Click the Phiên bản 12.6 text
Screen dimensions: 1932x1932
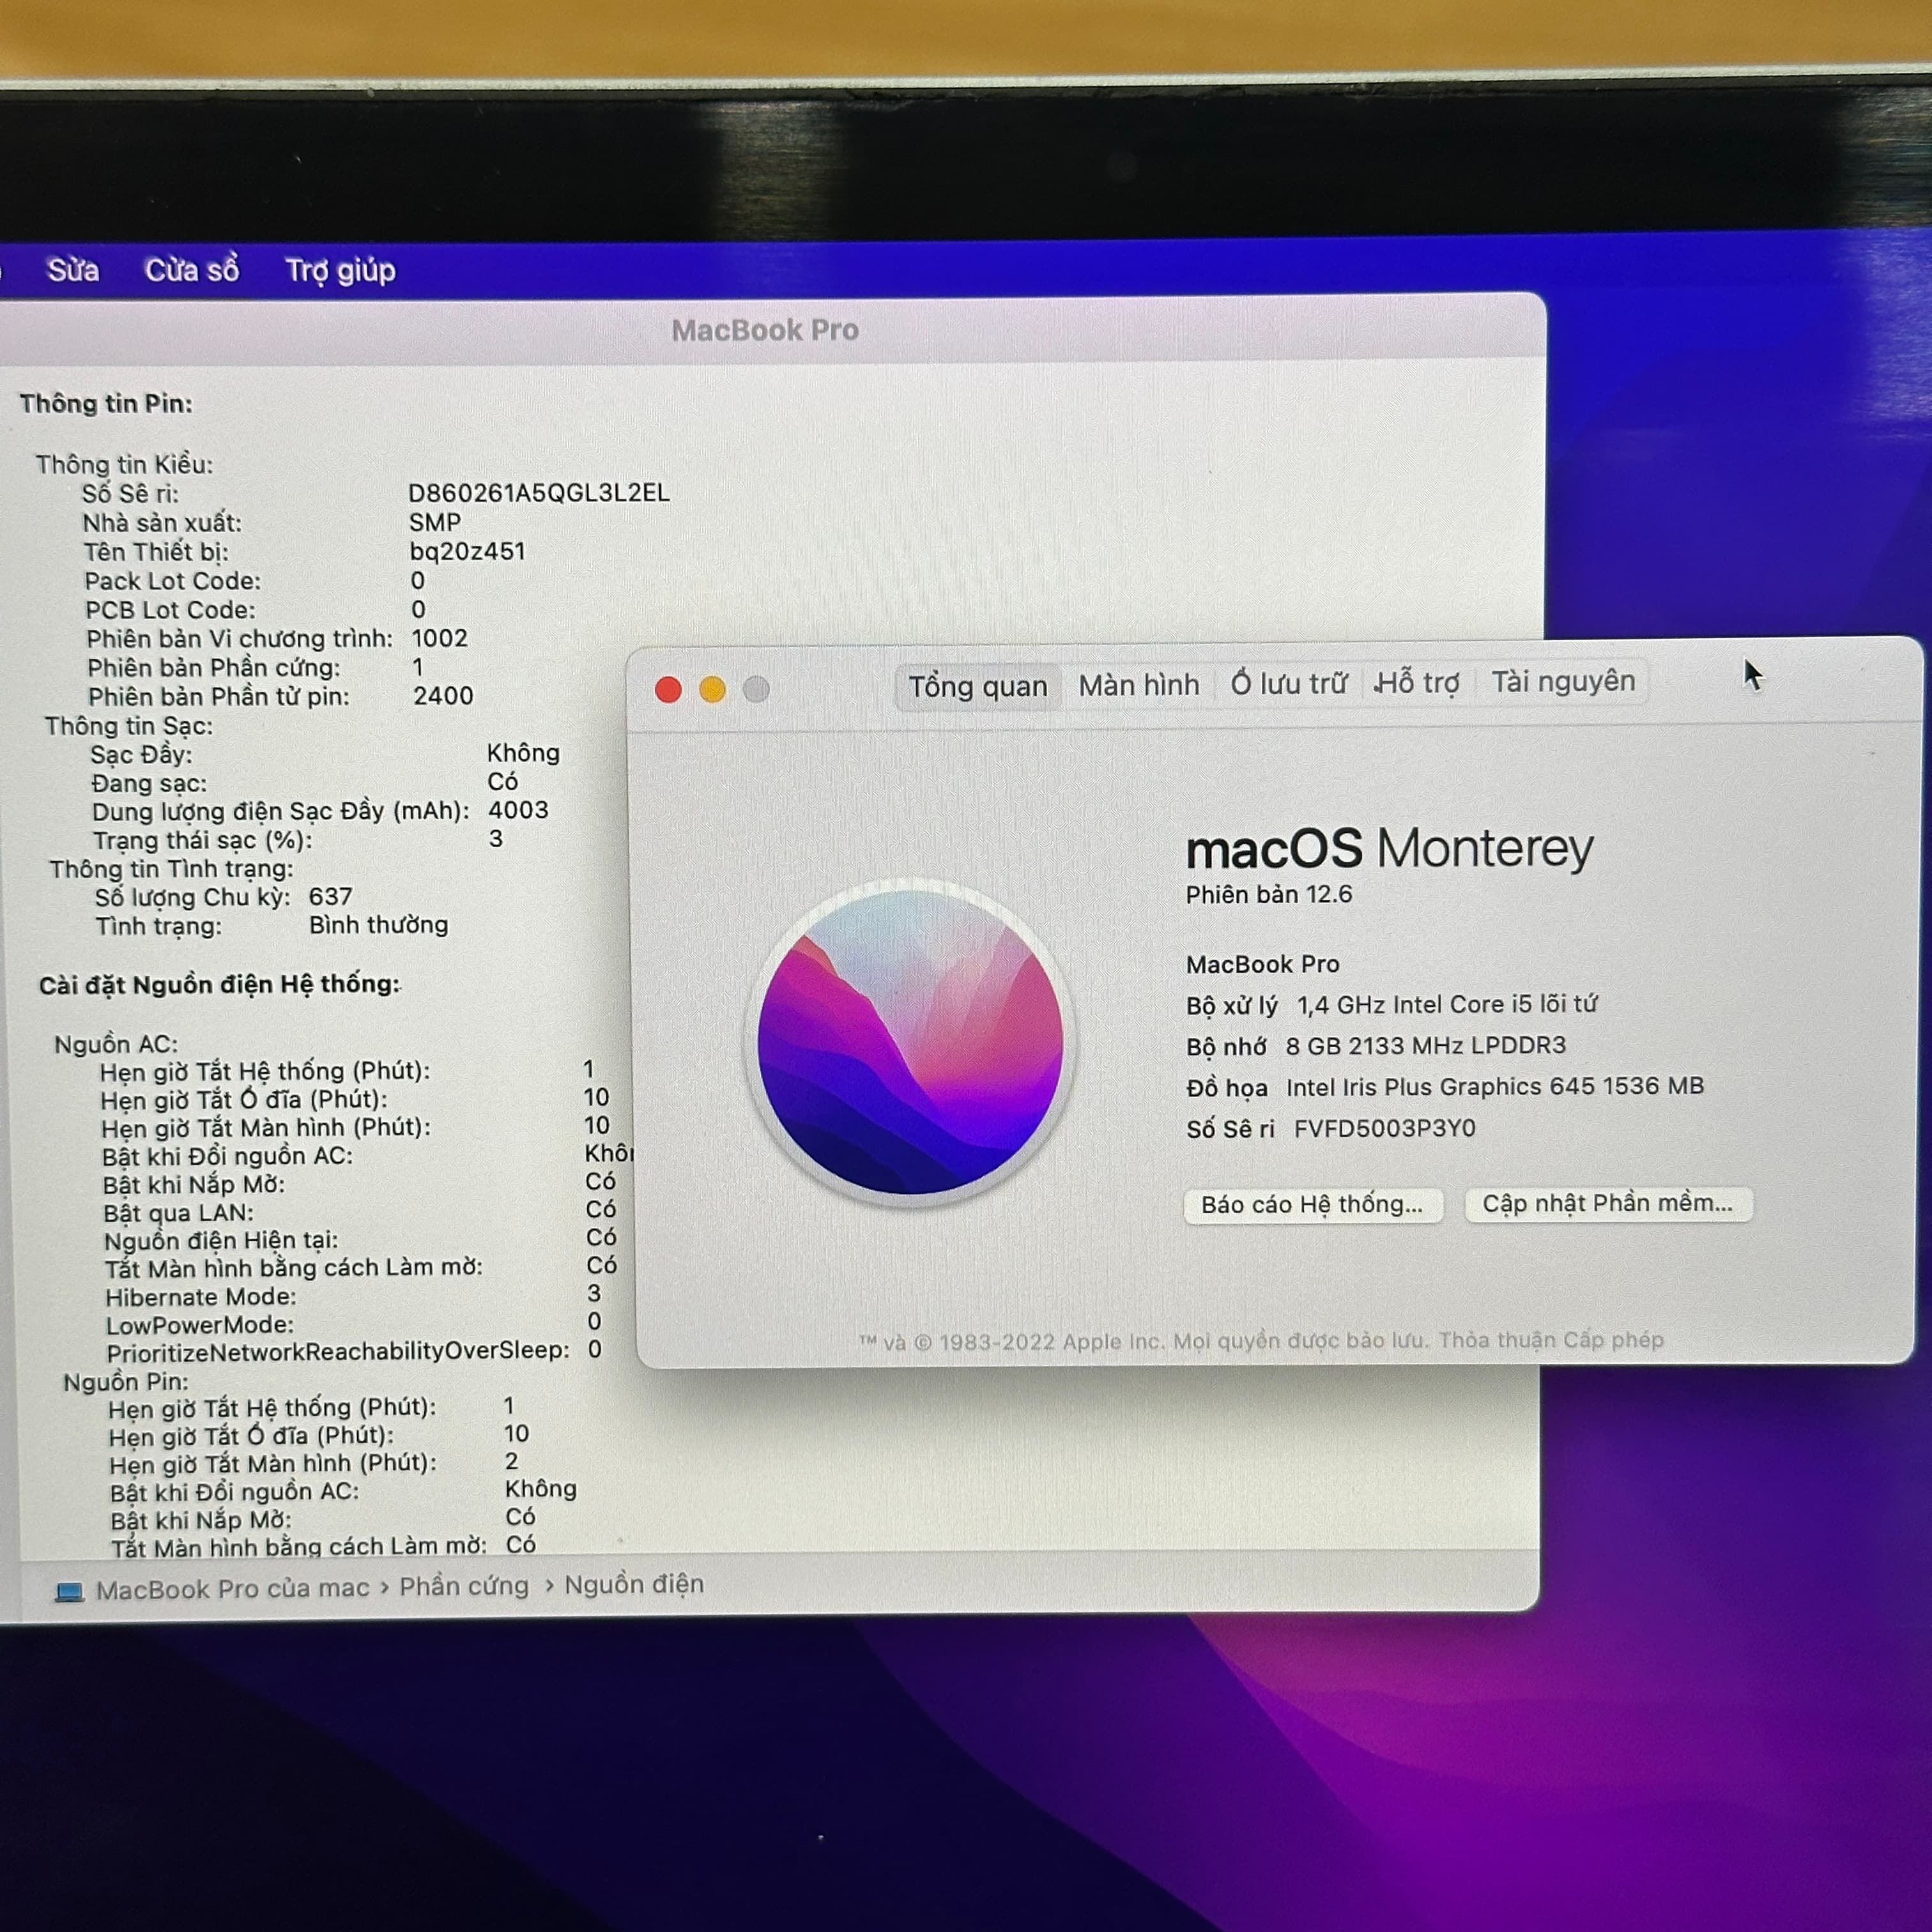1268,894
